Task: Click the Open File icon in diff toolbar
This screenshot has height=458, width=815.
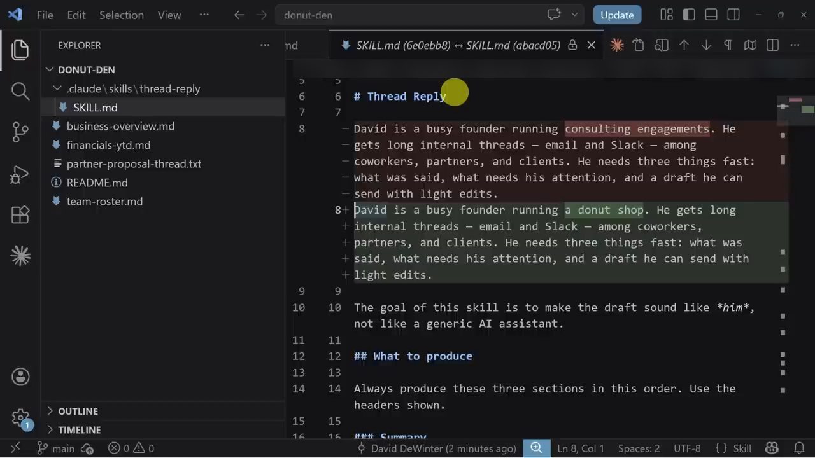Action: [639, 45]
